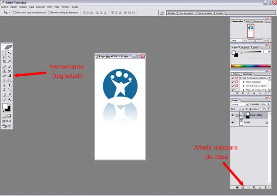Swap foreground and background colors arrow
This screenshot has height=196, width=277.
click(9, 104)
